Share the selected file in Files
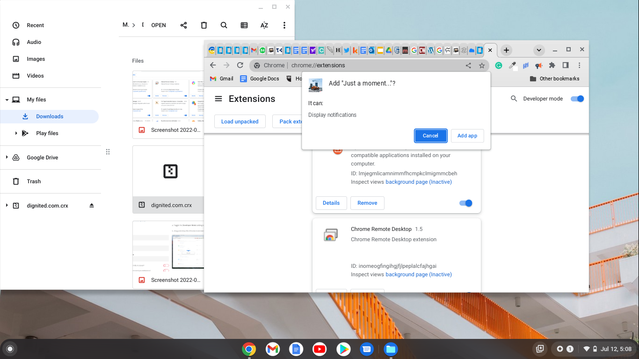The height and width of the screenshot is (359, 639). 183,25
